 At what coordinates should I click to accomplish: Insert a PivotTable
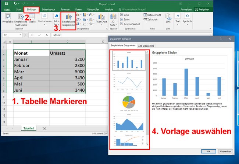click(8, 18)
